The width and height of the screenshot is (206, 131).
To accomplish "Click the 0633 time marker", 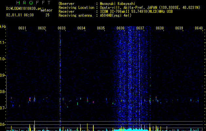I will tap(62, 28).
